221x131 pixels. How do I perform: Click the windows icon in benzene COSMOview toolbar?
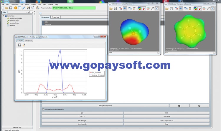tap(186, 9)
